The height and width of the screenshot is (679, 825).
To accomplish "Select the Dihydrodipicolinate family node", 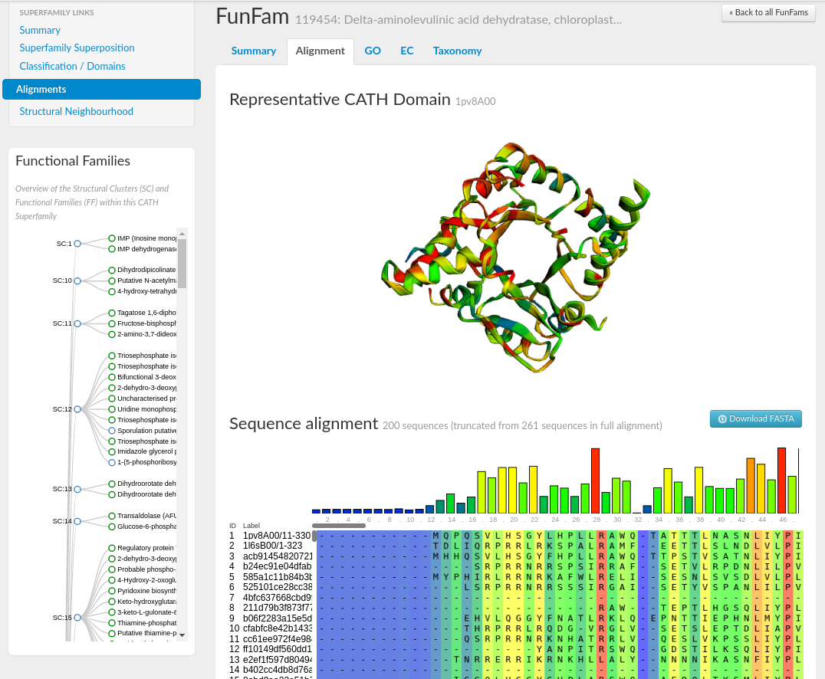I will (x=112, y=270).
